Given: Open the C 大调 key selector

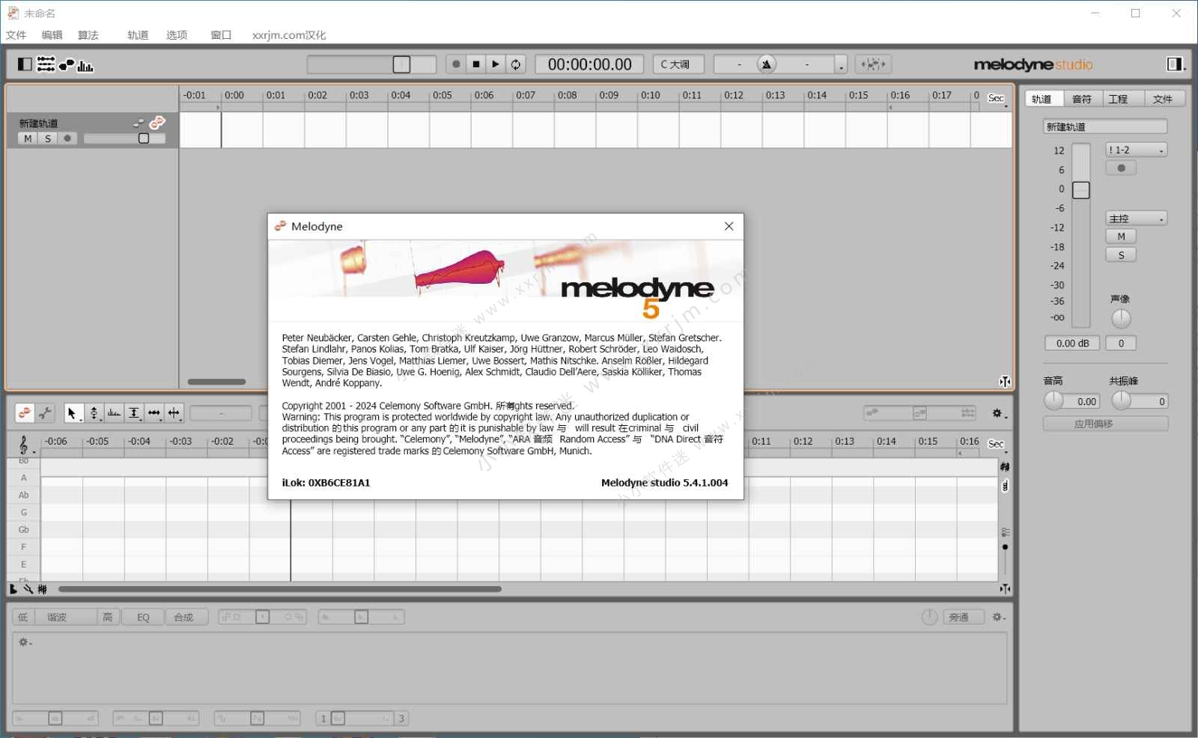Looking at the screenshot, I should [678, 64].
